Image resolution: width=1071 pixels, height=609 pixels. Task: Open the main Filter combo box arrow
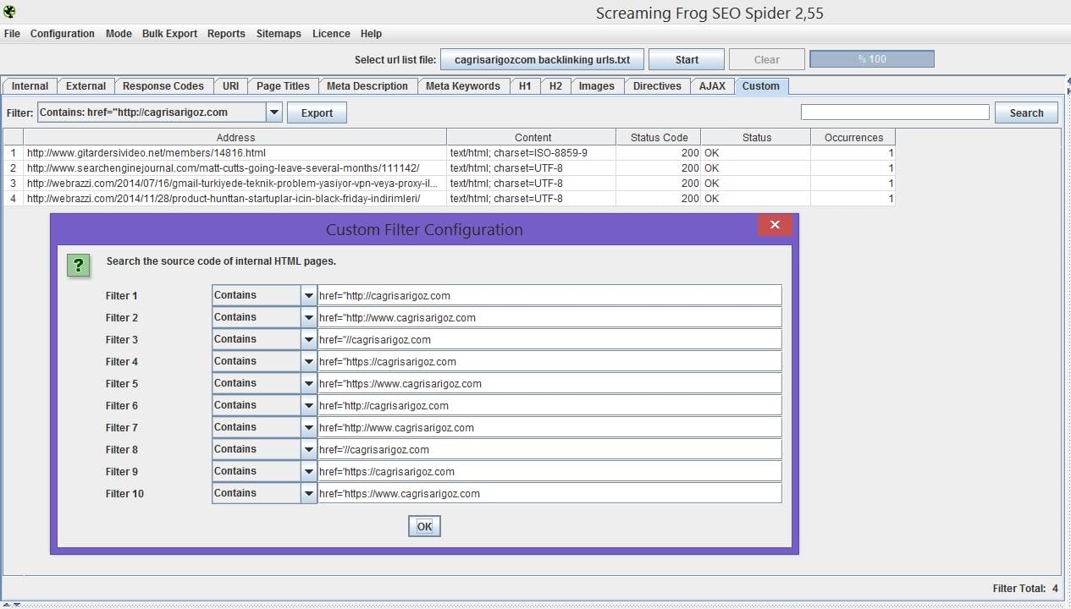click(x=273, y=112)
